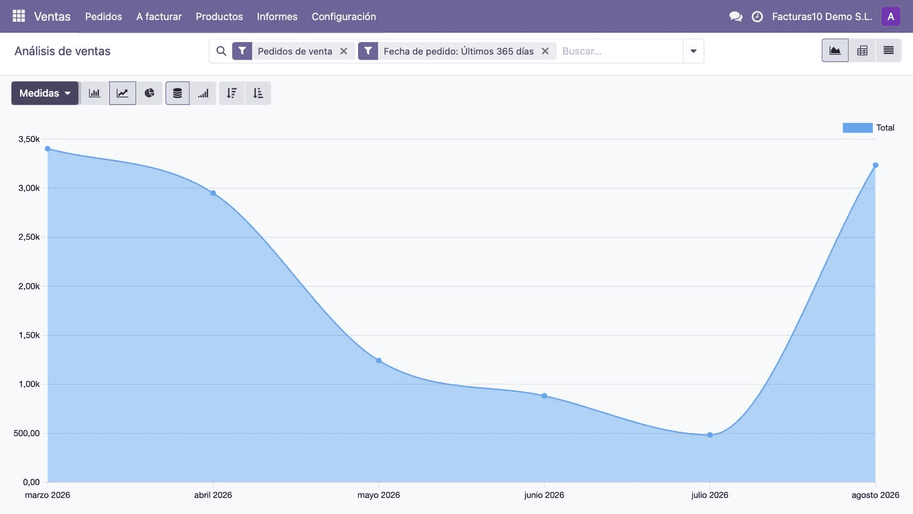The width and height of the screenshot is (913, 514).
Task: Expand the search options dropdown arrow
Action: (x=694, y=51)
